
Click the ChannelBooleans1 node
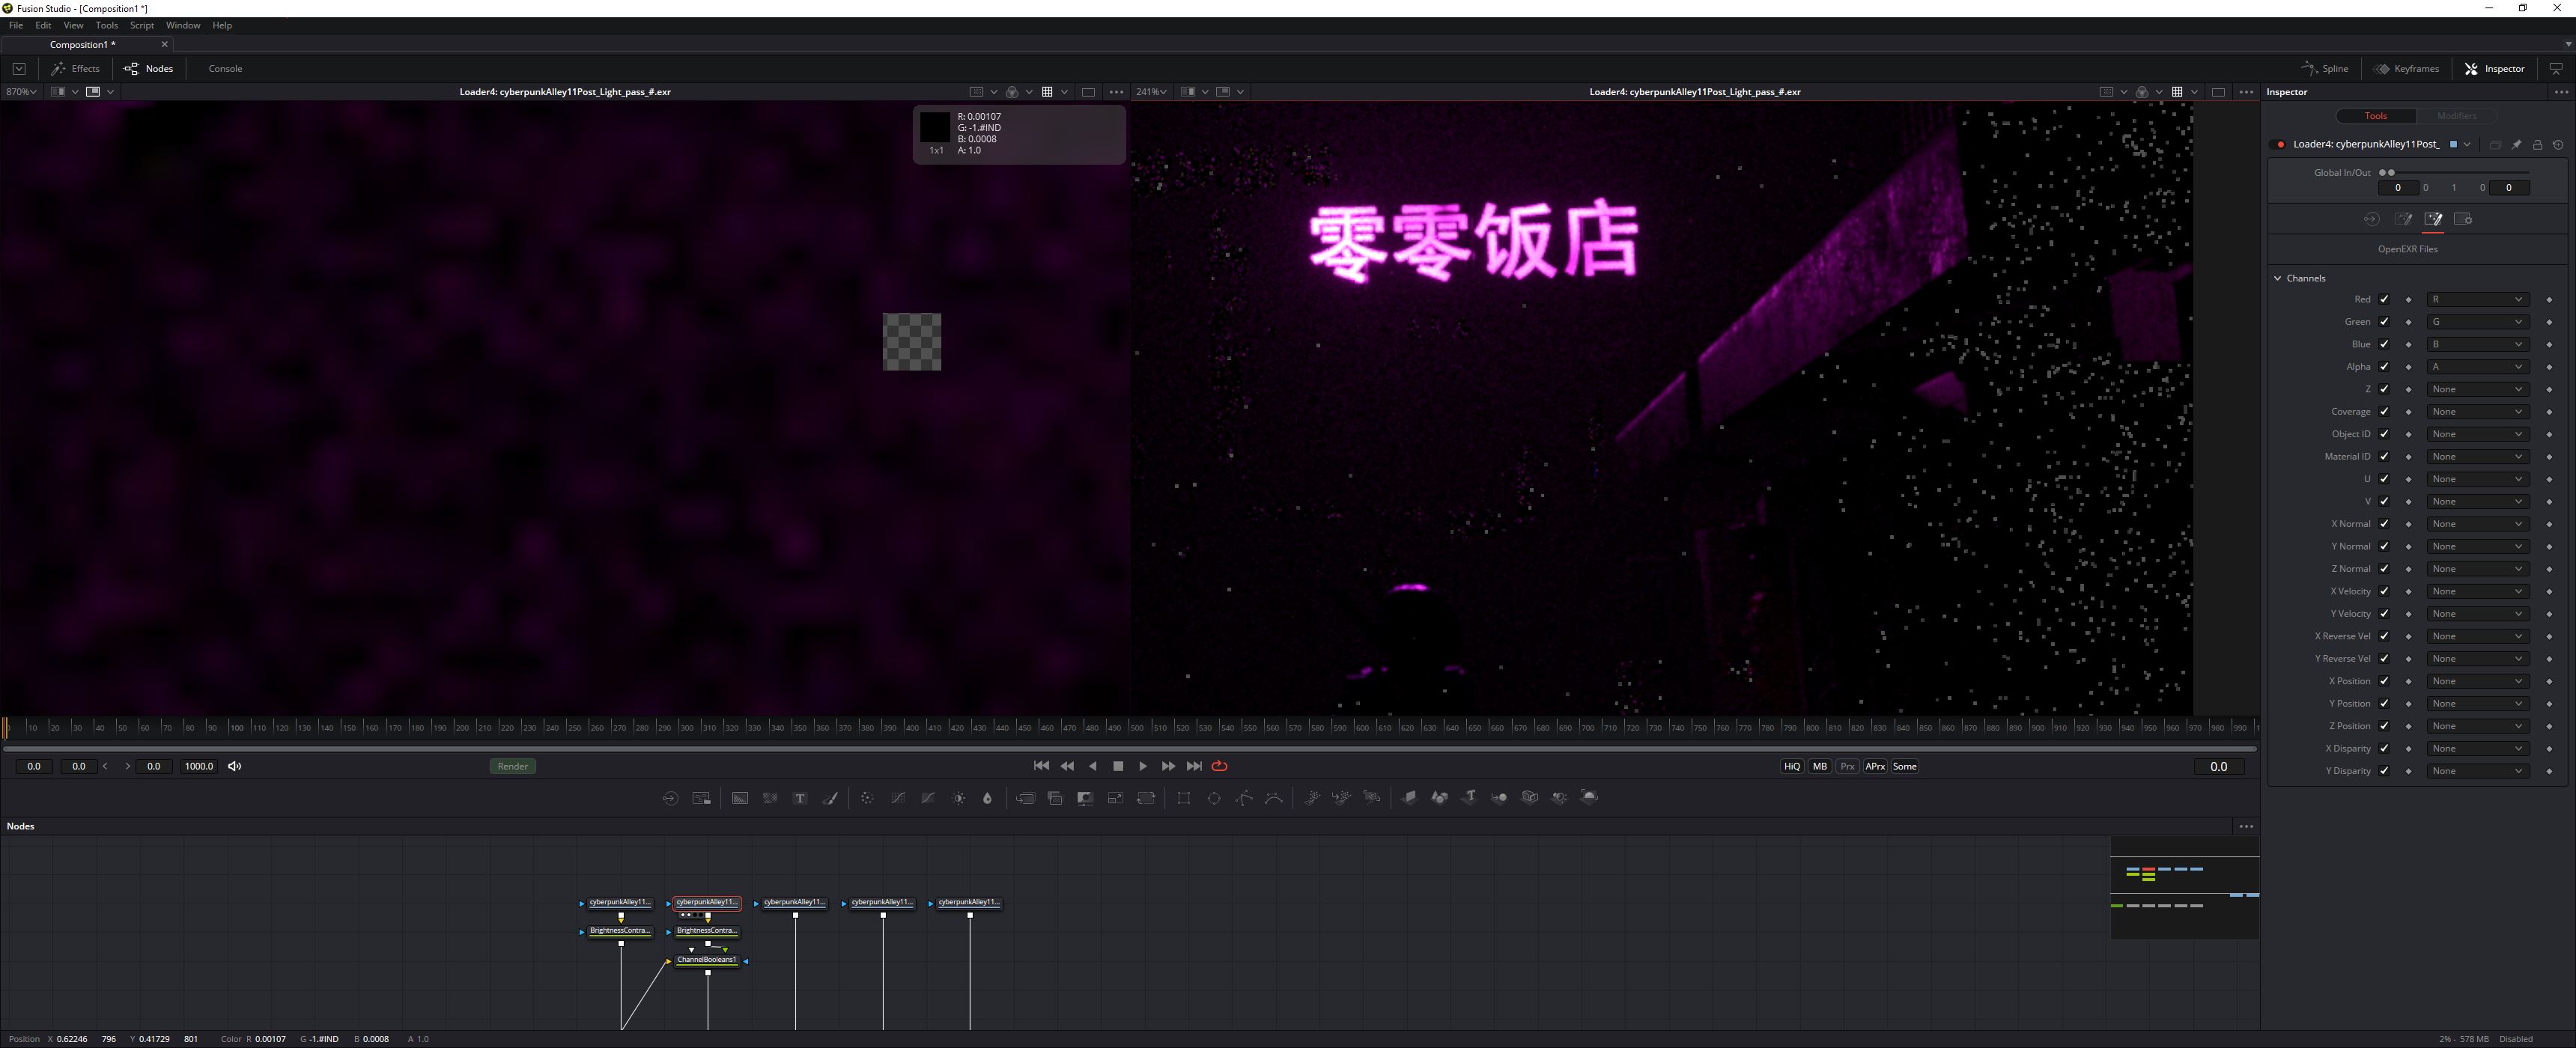707,960
